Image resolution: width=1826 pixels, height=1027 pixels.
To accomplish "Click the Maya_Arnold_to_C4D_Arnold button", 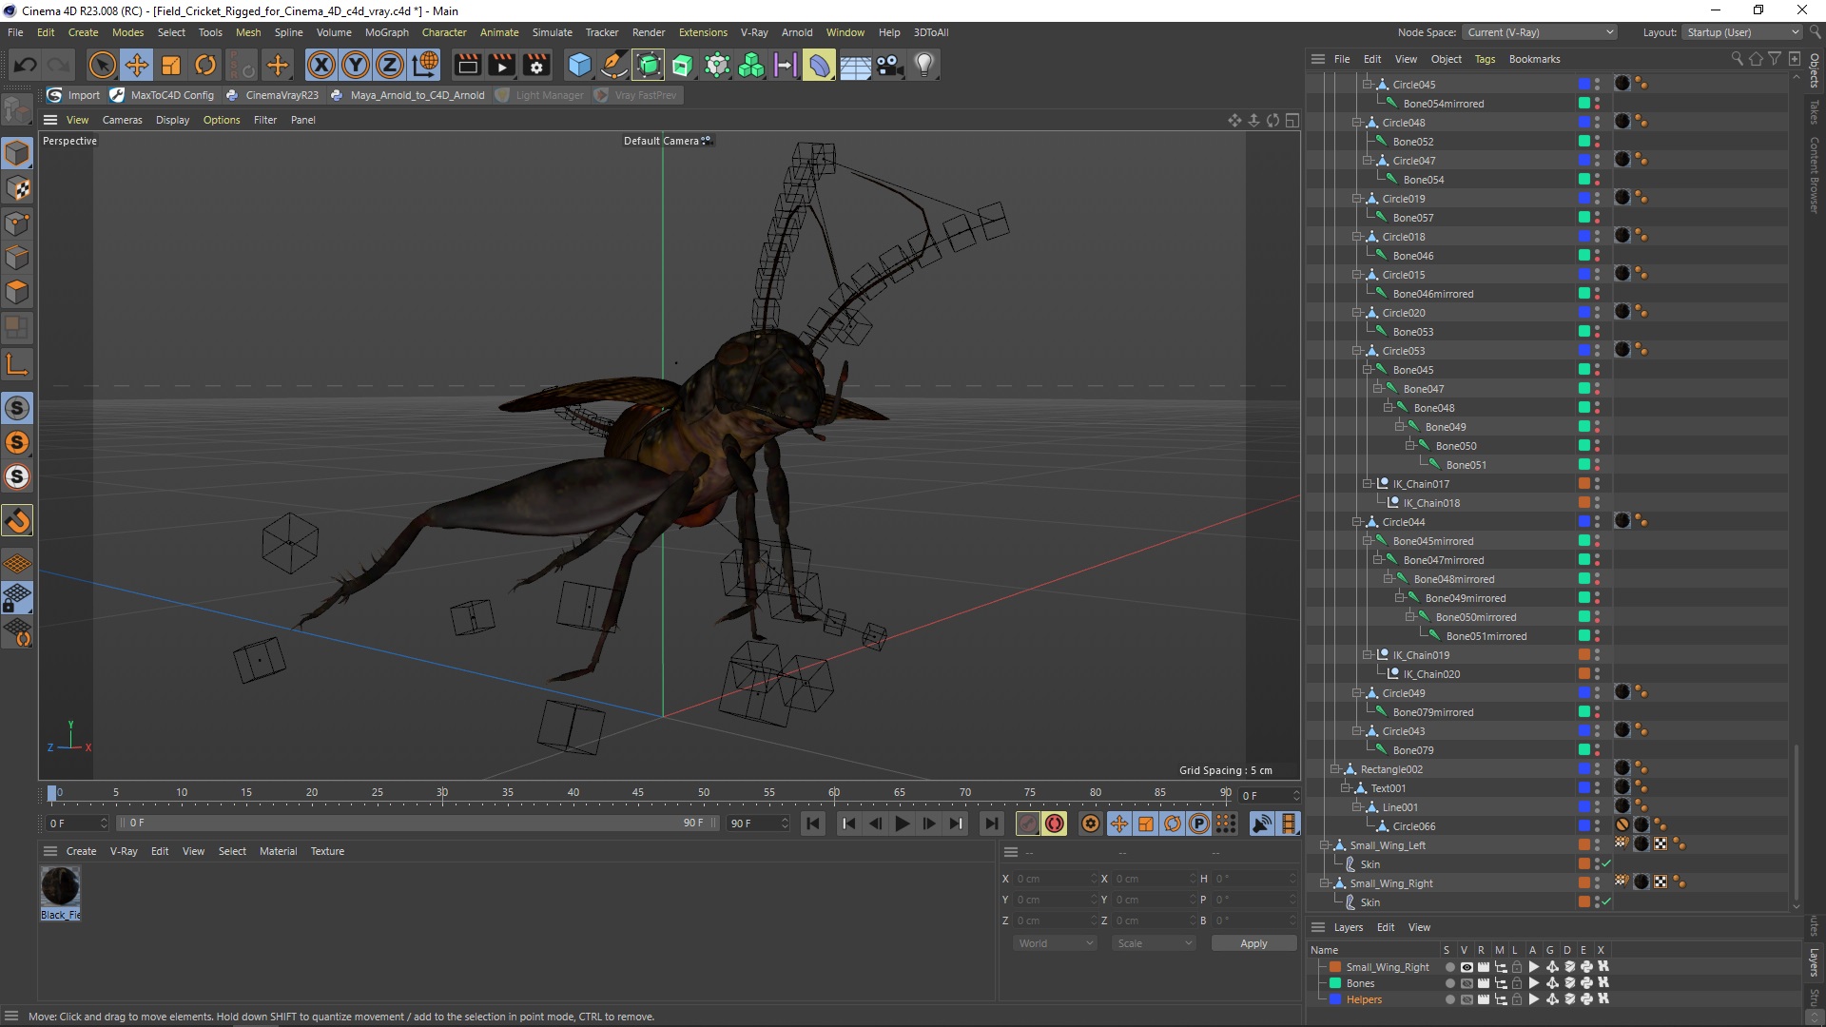I will [x=408, y=95].
